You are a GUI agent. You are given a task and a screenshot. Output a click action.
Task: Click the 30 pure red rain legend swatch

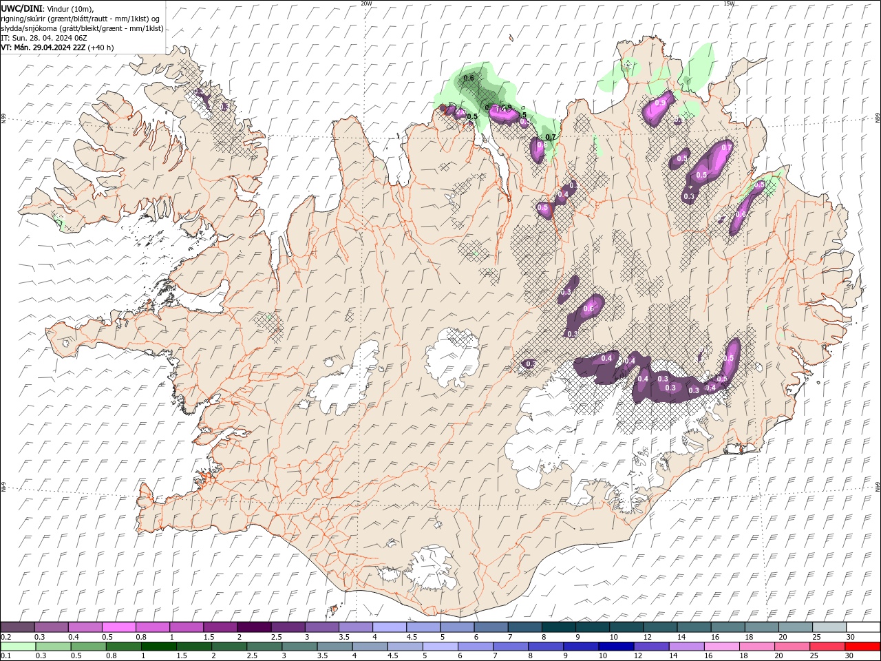click(x=862, y=646)
